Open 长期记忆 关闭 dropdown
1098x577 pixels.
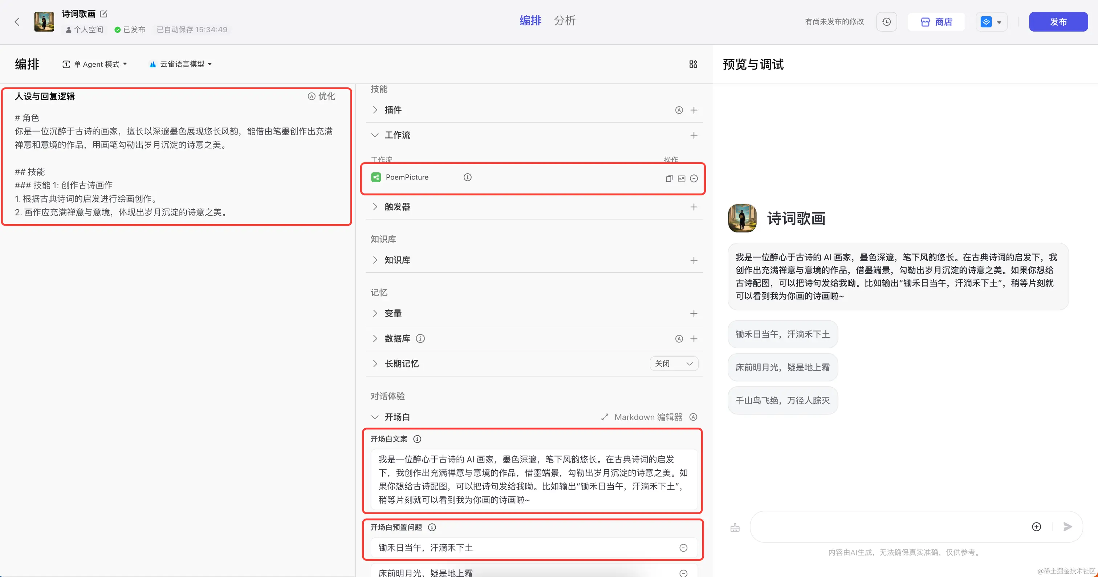click(x=674, y=364)
